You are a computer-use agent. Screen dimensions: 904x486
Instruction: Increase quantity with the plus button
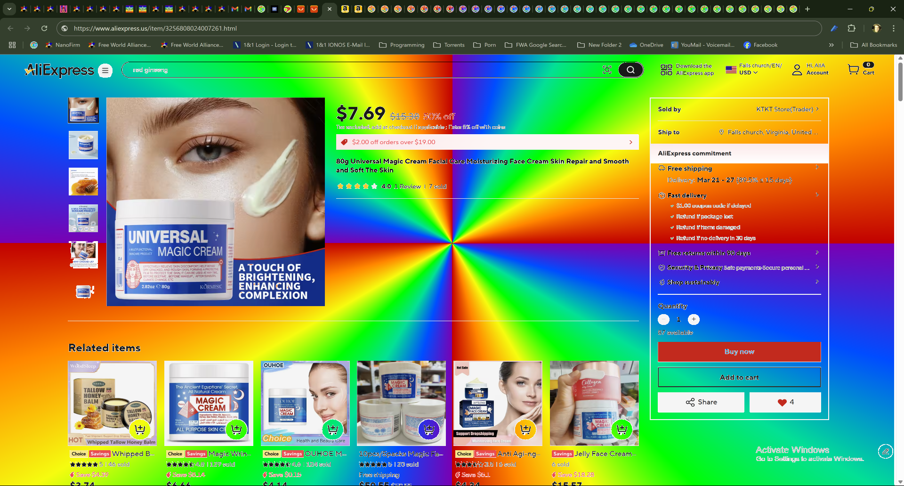click(x=694, y=320)
